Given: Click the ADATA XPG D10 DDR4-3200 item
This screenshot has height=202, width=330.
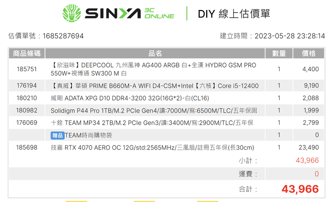Looking at the screenshot, I should [x=130, y=98].
